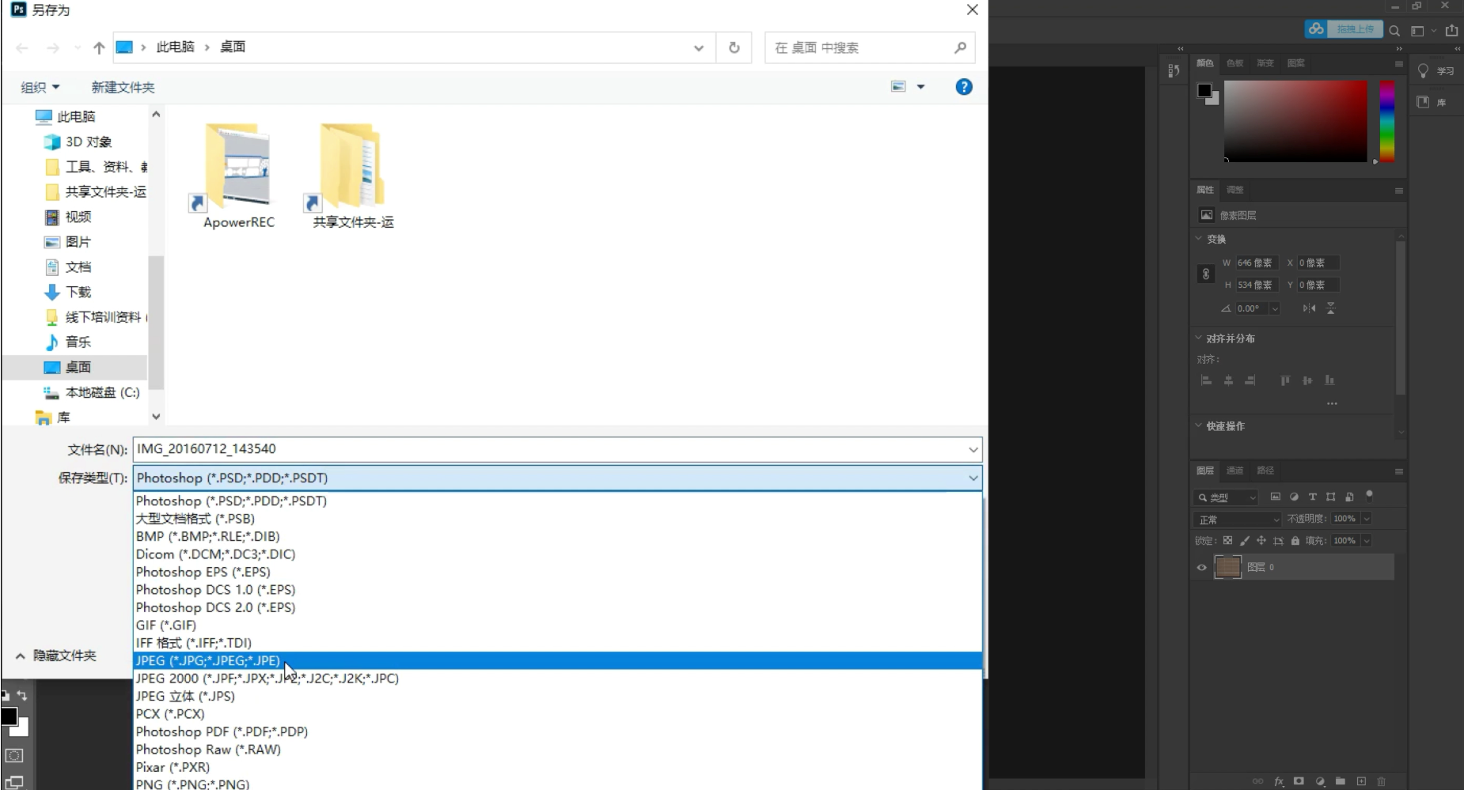Switch to the 通道 tab
Image resolution: width=1464 pixels, height=790 pixels.
pos(1235,471)
